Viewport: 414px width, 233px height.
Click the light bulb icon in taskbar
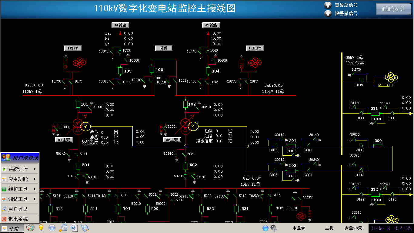(x=41, y=228)
